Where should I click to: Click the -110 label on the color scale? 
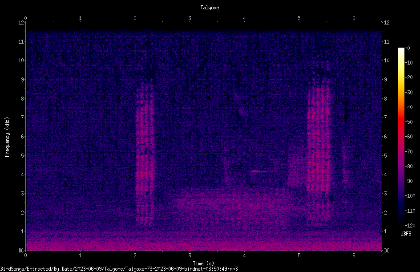(x=410, y=211)
